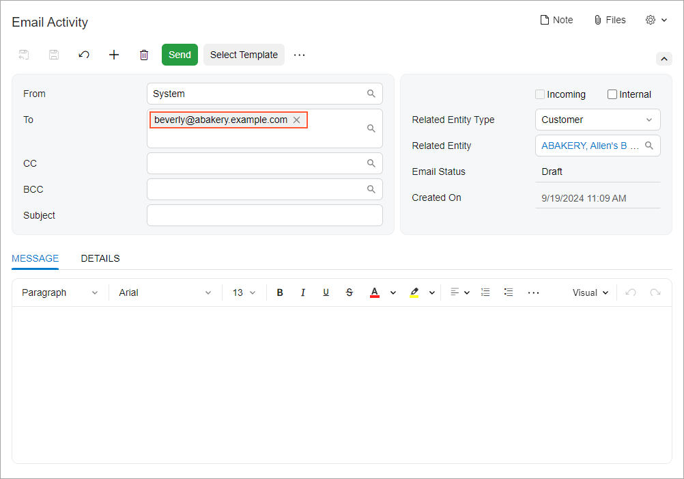
Task: Open text alignment dropdown
Action: click(x=460, y=292)
